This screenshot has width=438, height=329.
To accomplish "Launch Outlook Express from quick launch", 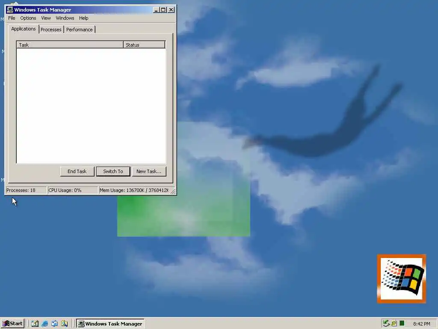I will (x=54, y=324).
